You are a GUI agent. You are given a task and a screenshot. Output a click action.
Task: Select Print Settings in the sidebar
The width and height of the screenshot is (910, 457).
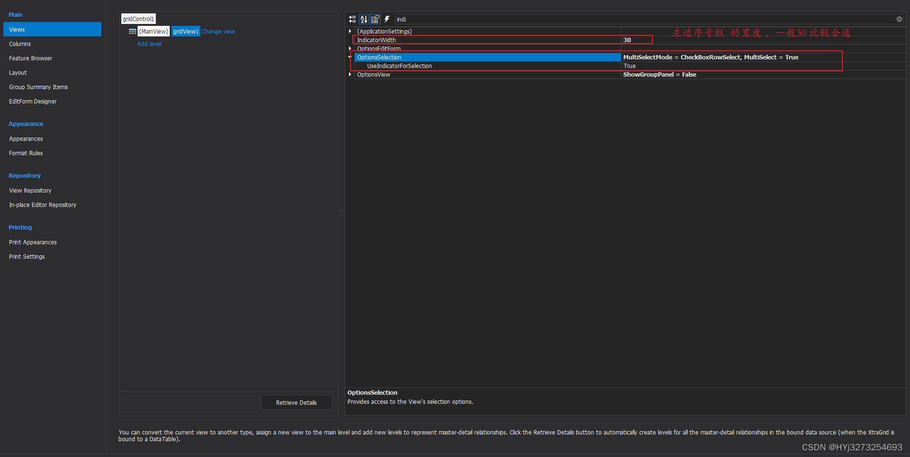[x=26, y=256]
